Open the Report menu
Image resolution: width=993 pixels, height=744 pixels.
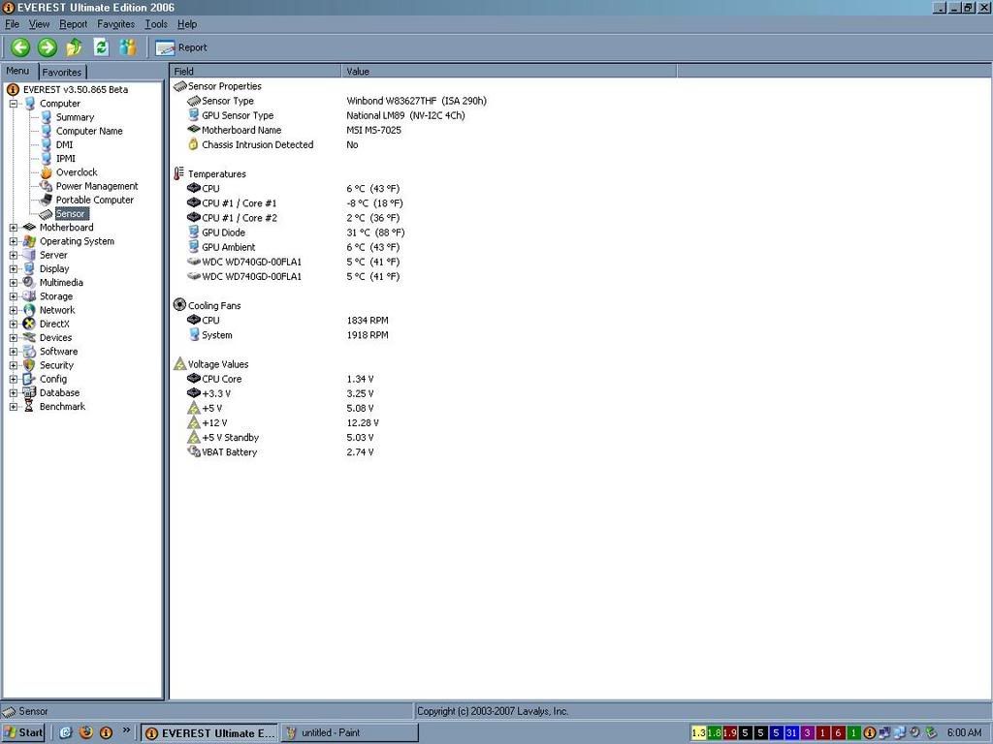tap(74, 24)
